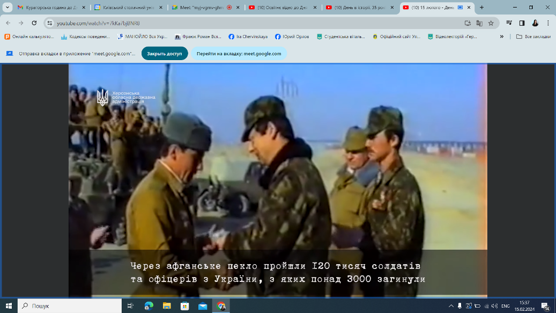Open the Chrome profile avatar

tap(535, 23)
